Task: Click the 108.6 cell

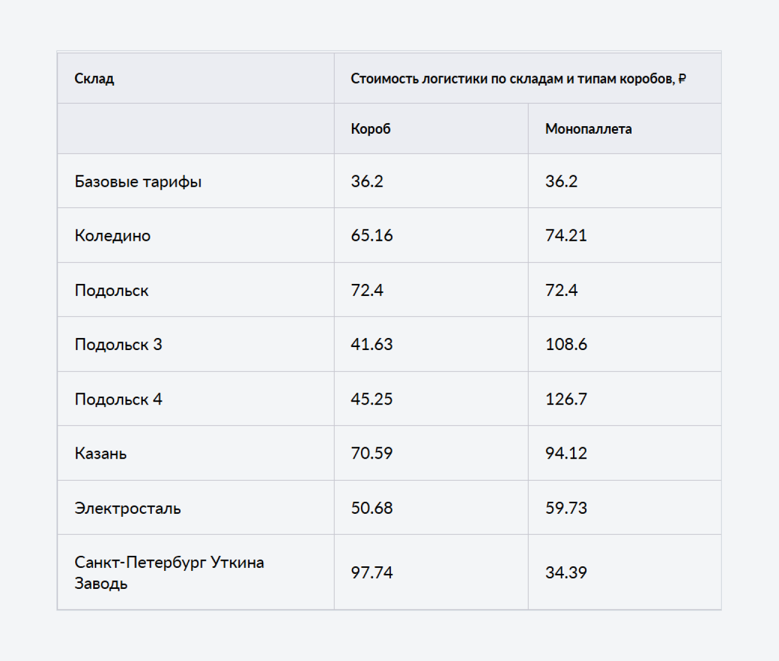Action: 566,345
